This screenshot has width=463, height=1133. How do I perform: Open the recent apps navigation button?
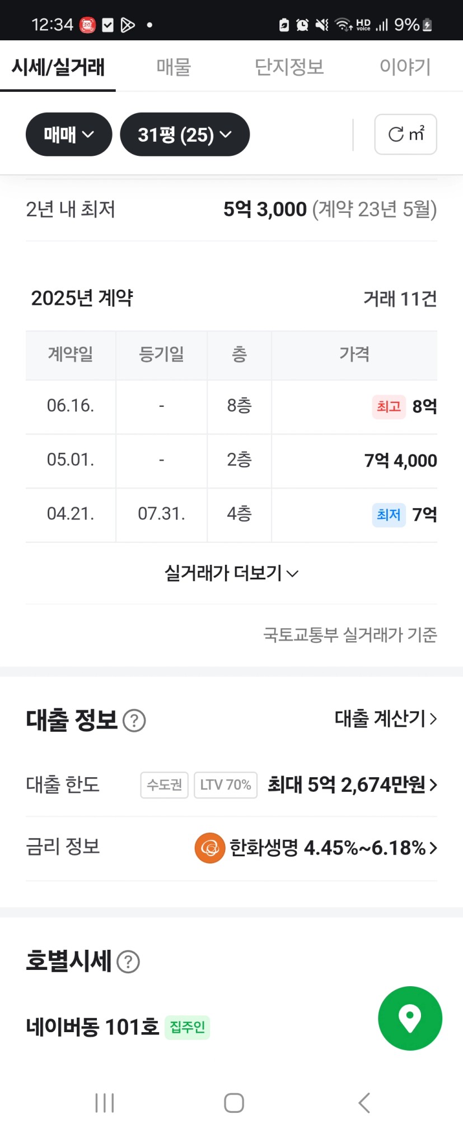point(105,1103)
